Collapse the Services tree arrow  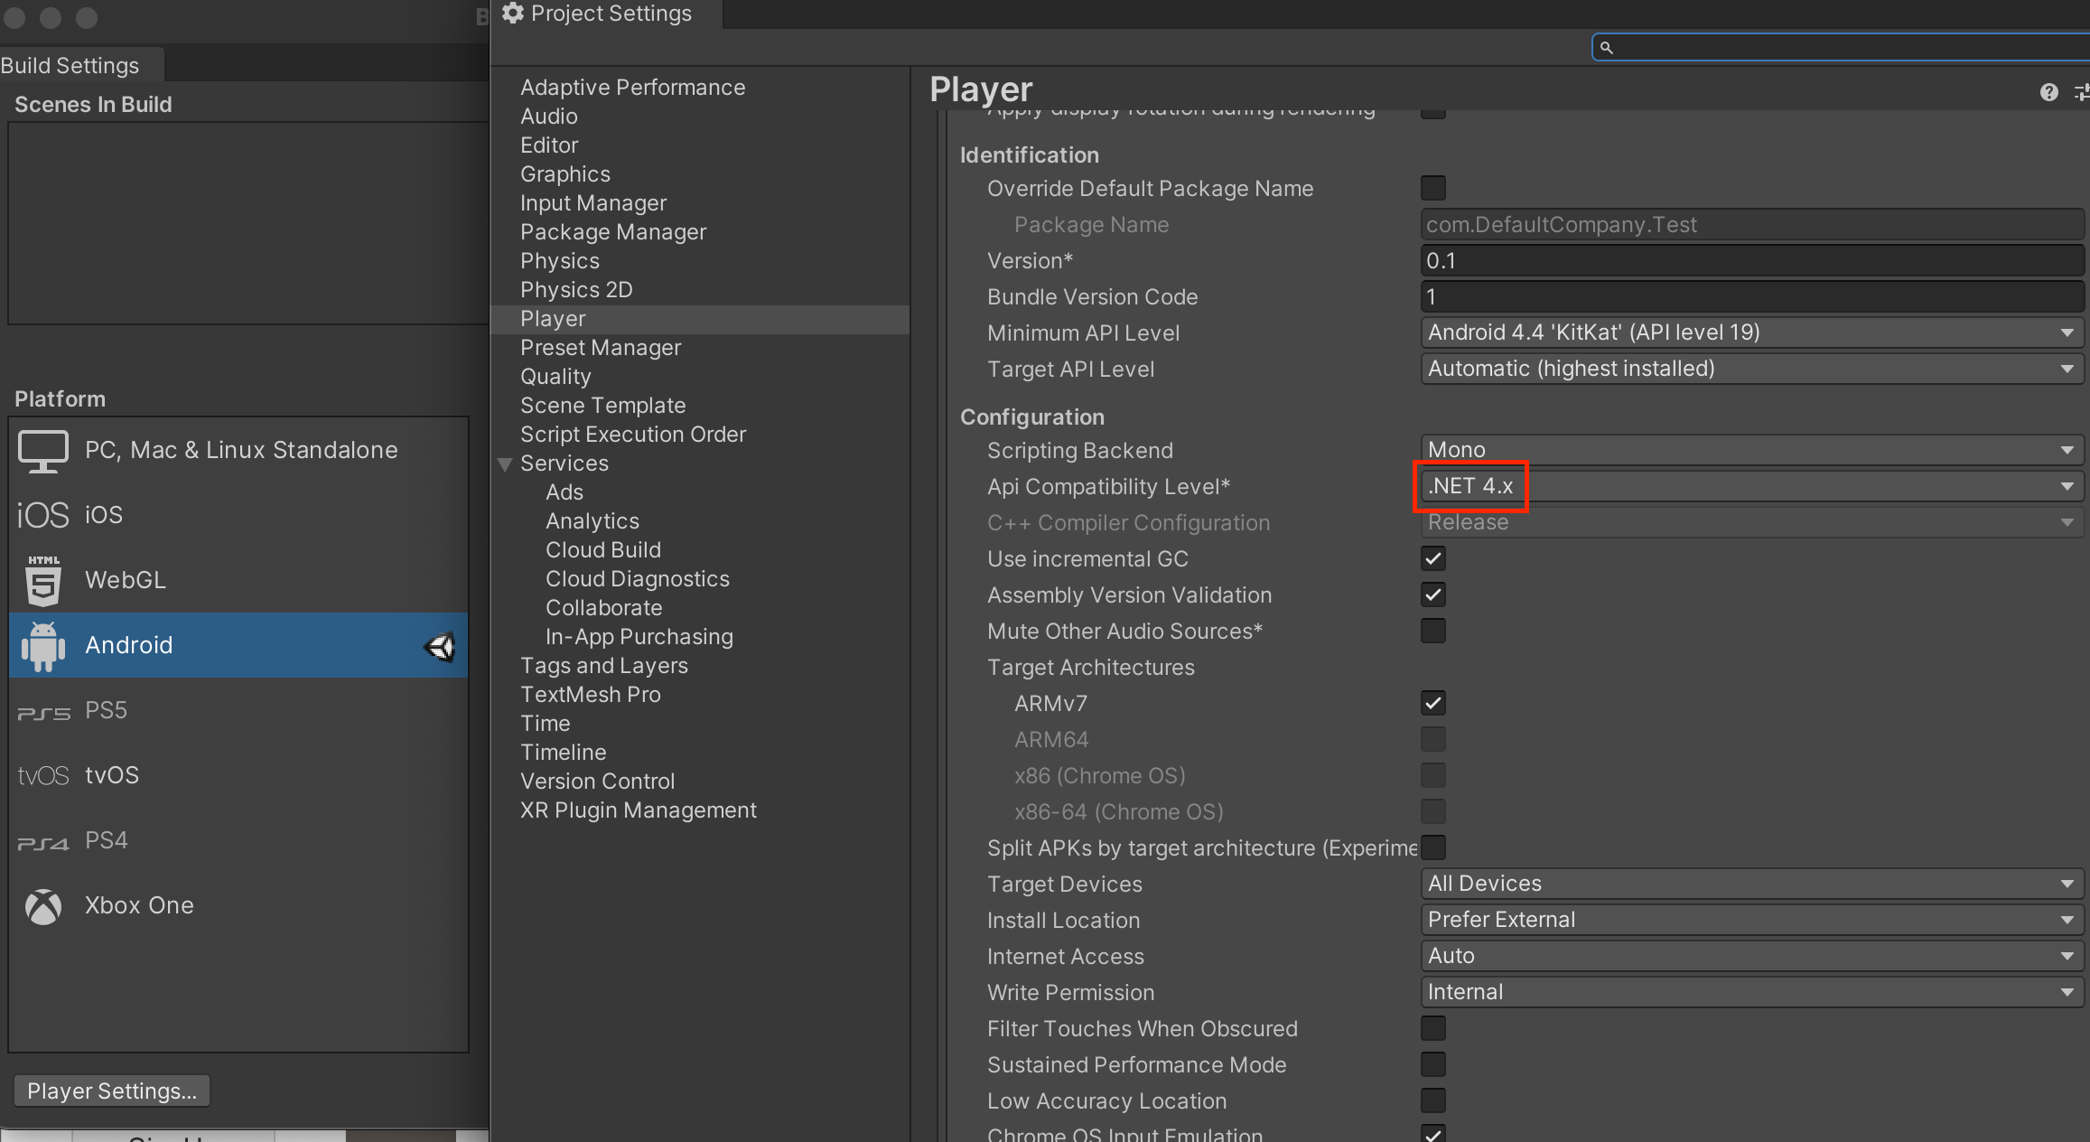click(x=505, y=464)
